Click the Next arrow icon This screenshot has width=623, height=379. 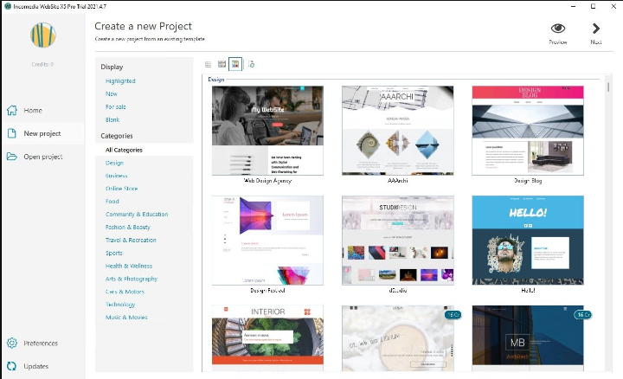595,29
